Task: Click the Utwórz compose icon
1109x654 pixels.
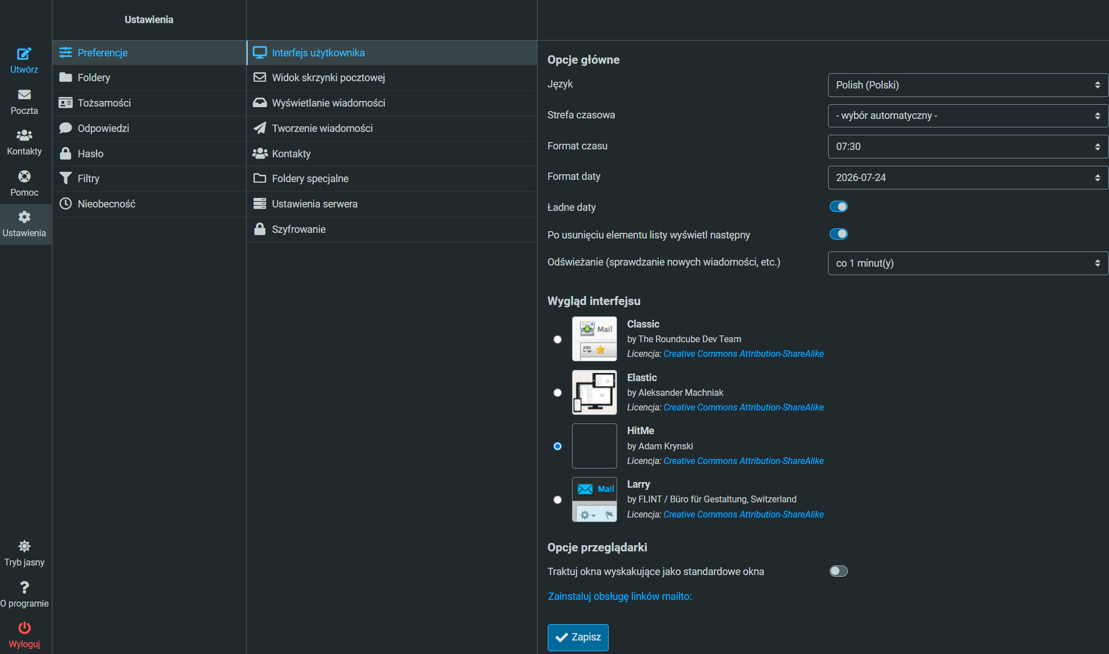Action: pyautogui.click(x=24, y=54)
